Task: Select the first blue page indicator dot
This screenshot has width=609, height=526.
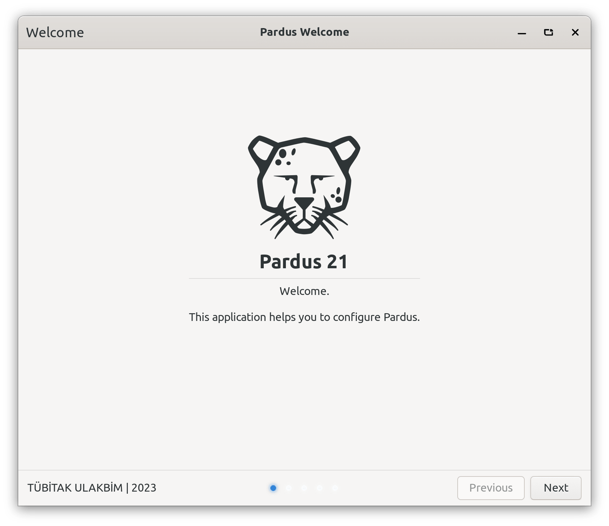Action: coord(273,488)
